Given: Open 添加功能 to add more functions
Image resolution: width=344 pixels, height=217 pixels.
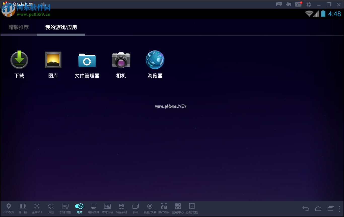Looking at the screenshot, I should point(192,208).
